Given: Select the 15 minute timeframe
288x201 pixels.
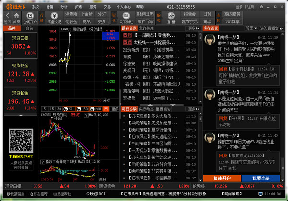Looking at the screenshot, I should pos(52,109).
